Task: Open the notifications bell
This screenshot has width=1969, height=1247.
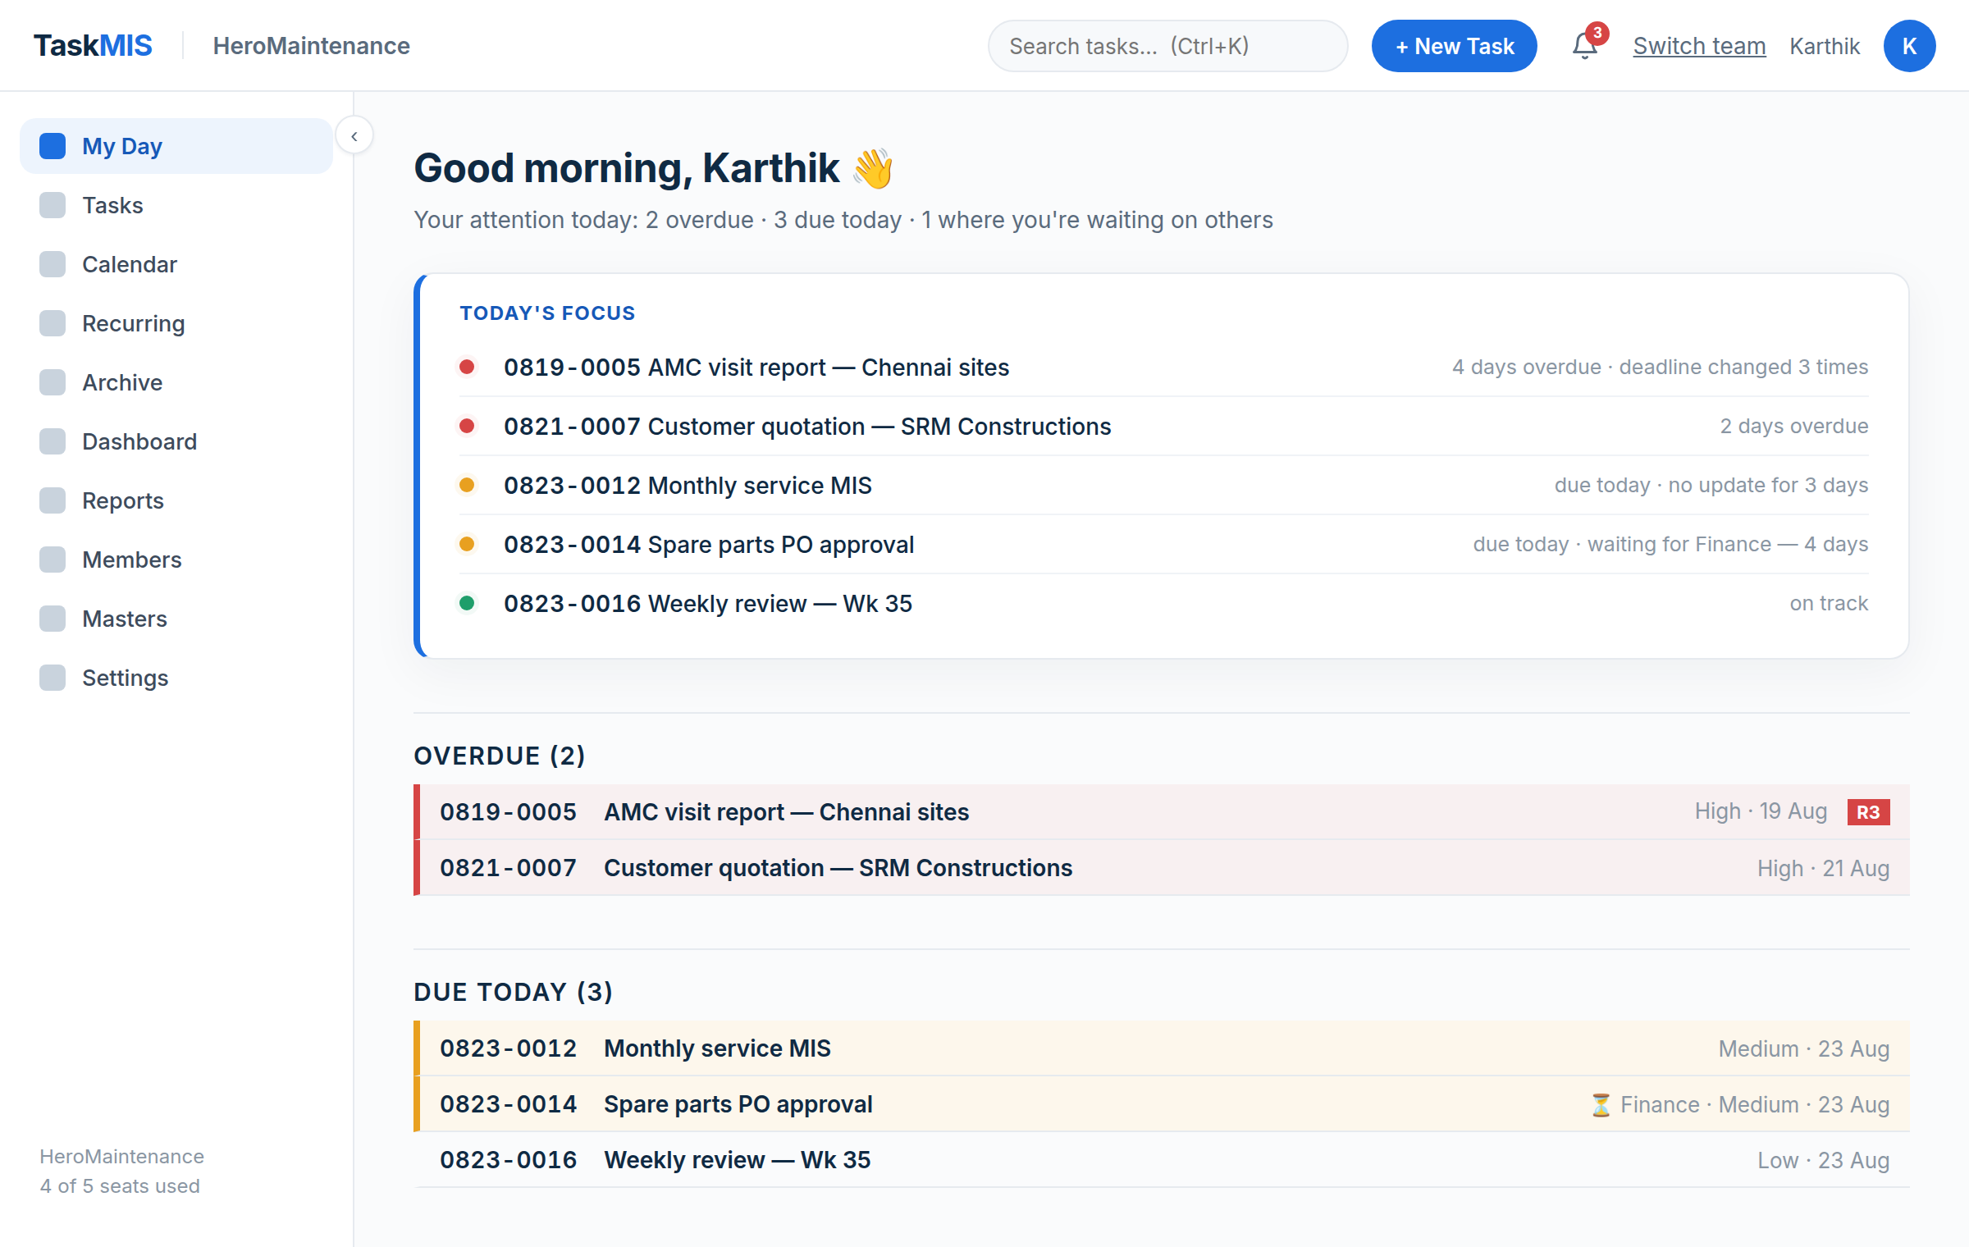Action: click(x=1585, y=46)
